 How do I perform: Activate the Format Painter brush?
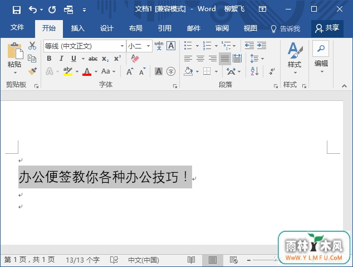pos(32,71)
